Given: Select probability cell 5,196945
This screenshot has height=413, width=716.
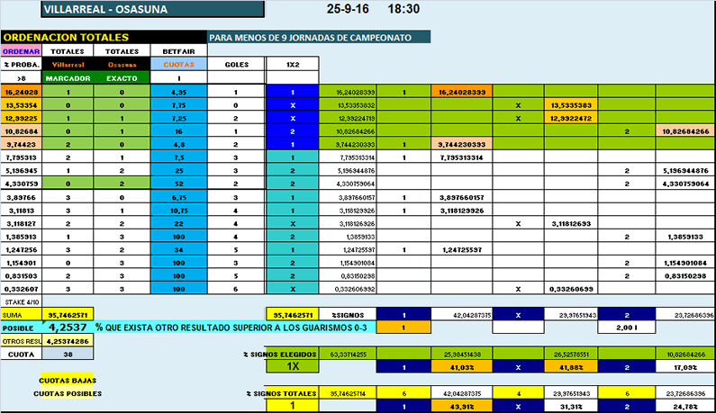Looking at the screenshot, I should point(21,171).
